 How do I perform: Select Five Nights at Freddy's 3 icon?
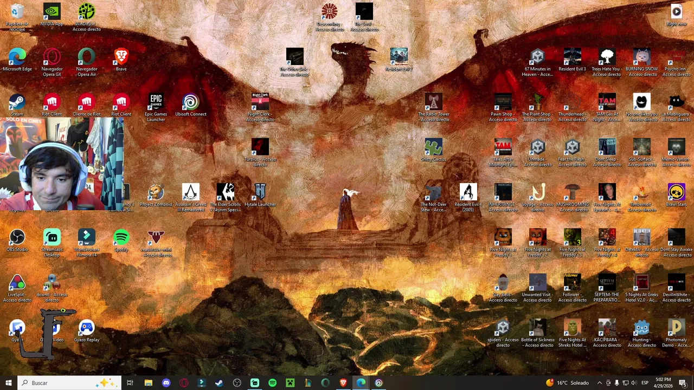(x=572, y=243)
